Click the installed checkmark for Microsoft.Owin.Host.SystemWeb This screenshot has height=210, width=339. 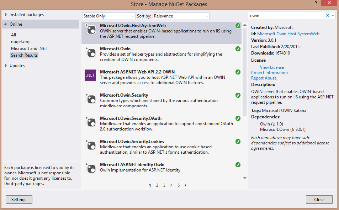pos(238,26)
